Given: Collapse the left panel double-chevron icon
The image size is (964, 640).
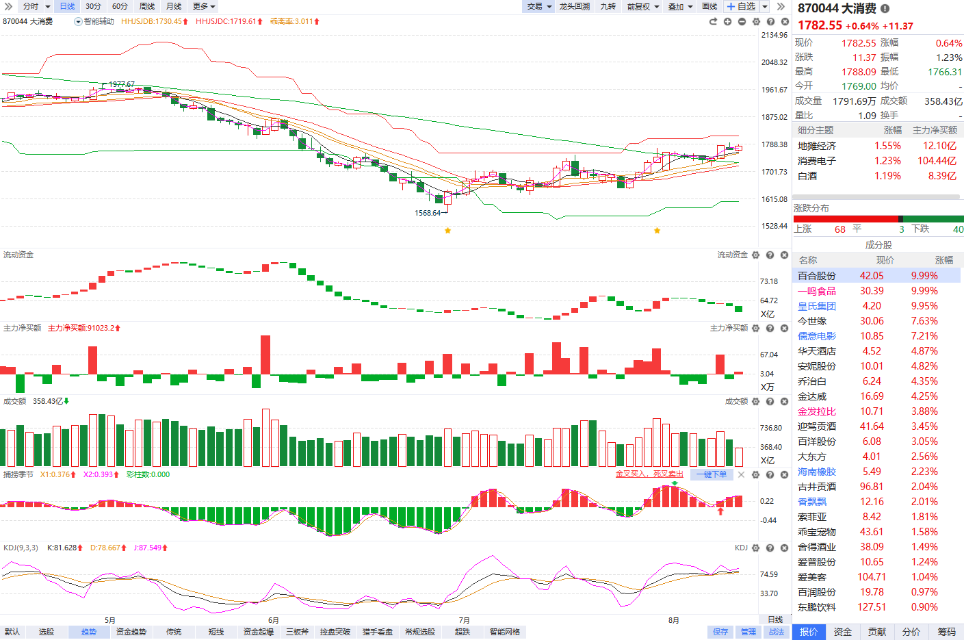Looking at the screenshot, I should click(x=8, y=6).
